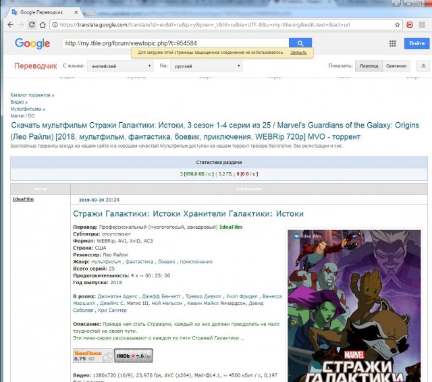Expand the target language русский dropdown
Screen dimensions: 432x382
coord(207,66)
